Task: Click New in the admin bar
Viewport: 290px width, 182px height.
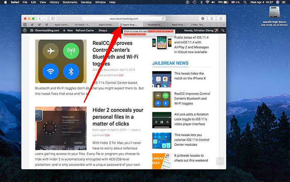Action: coord(68,30)
